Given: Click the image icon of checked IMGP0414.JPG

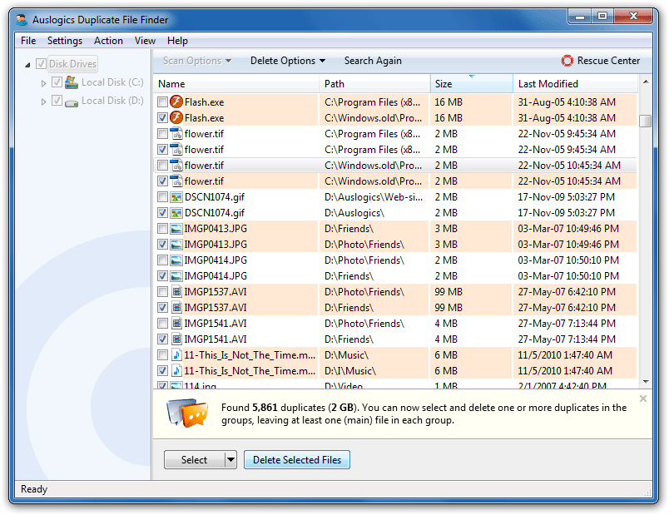Looking at the screenshot, I should (x=176, y=276).
